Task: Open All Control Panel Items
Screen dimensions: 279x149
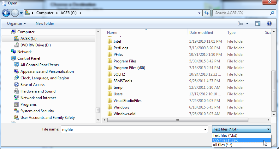Action: (39, 65)
